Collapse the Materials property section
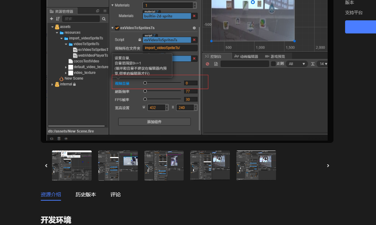Viewport: 376px width, 225px height. click(x=112, y=5)
